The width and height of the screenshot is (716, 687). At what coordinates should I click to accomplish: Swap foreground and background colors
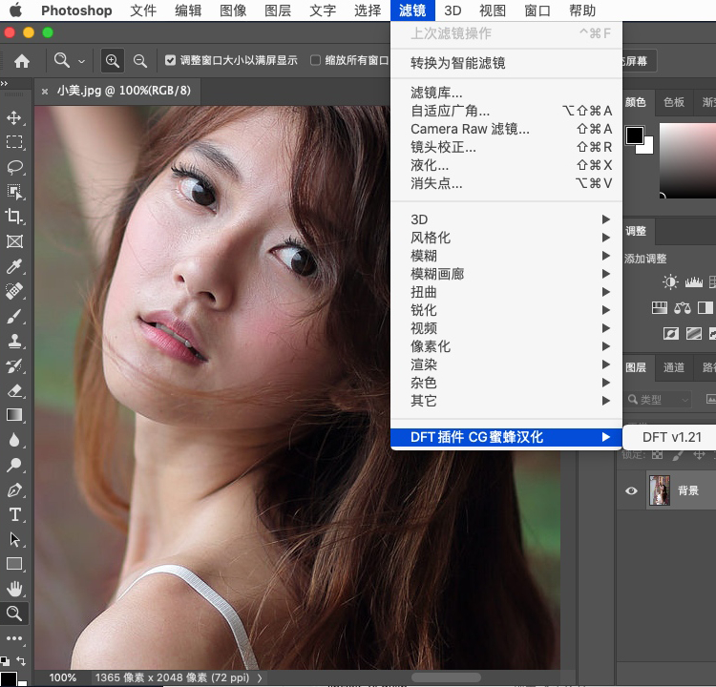click(21, 660)
